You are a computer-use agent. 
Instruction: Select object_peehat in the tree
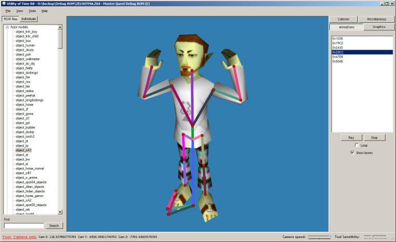(26, 95)
